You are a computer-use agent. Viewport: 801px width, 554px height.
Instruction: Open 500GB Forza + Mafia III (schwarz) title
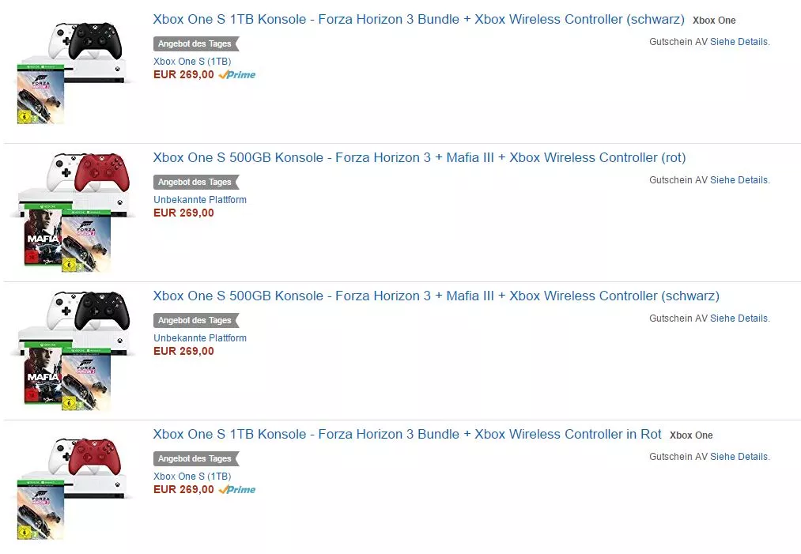coord(436,296)
